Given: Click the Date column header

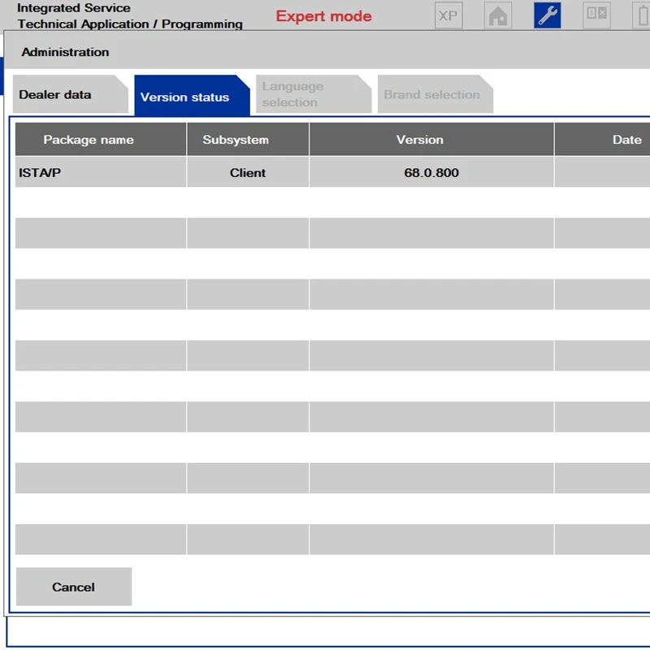Looking at the screenshot, I should (x=602, y=139).
